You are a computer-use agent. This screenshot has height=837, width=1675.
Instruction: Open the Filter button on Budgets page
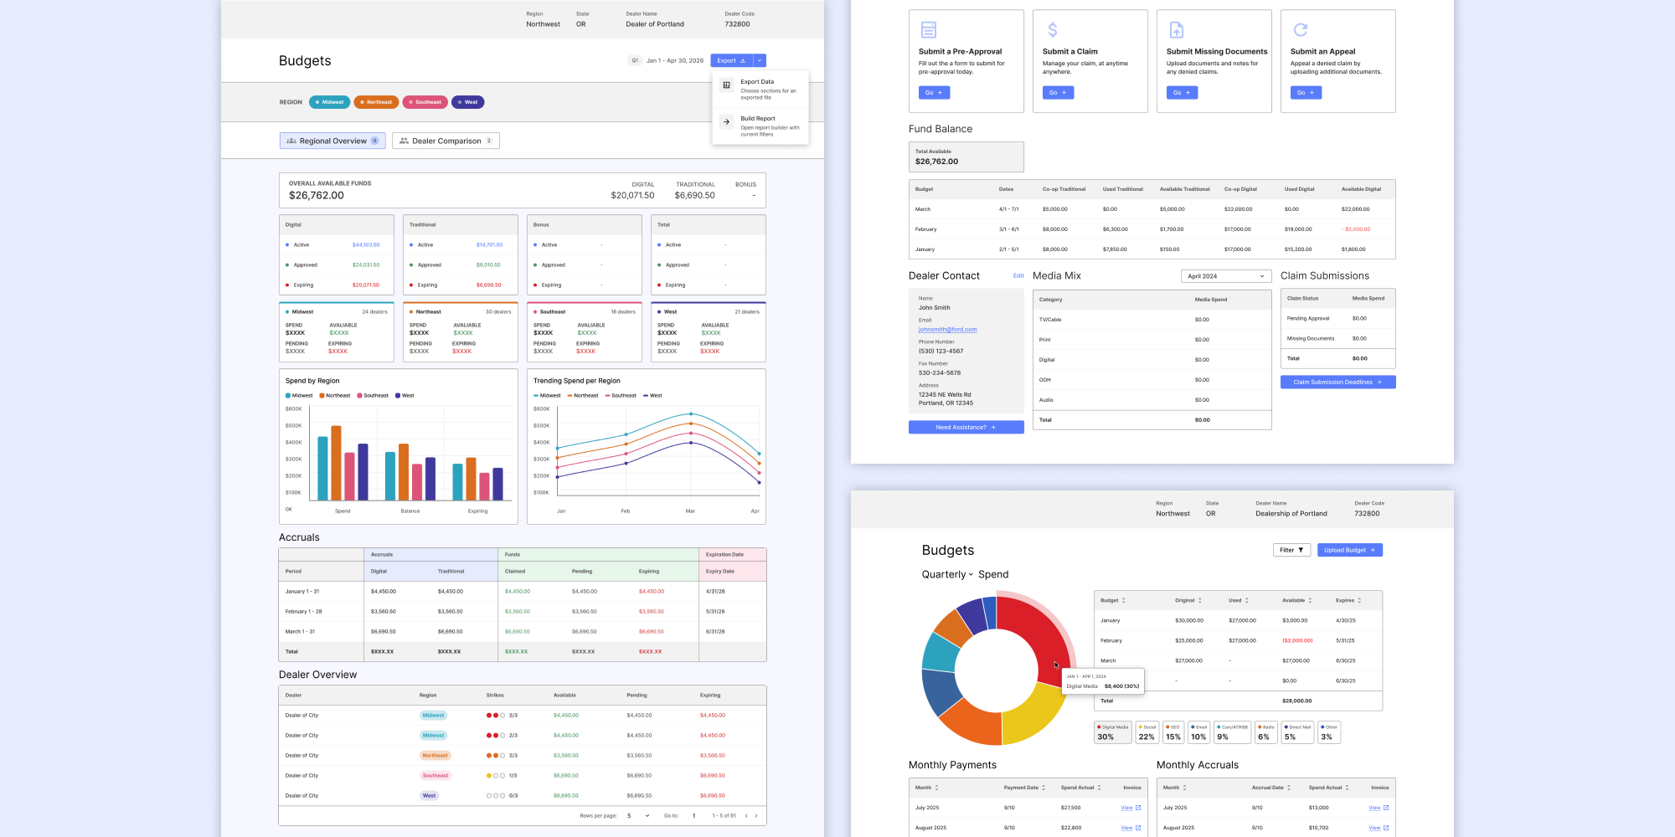pos(1291,550)
